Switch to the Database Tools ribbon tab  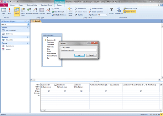[x=46, y=5]
